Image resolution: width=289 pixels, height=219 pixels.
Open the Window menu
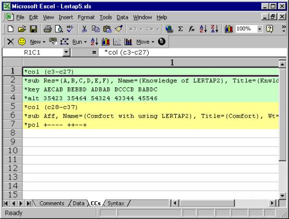142,17
